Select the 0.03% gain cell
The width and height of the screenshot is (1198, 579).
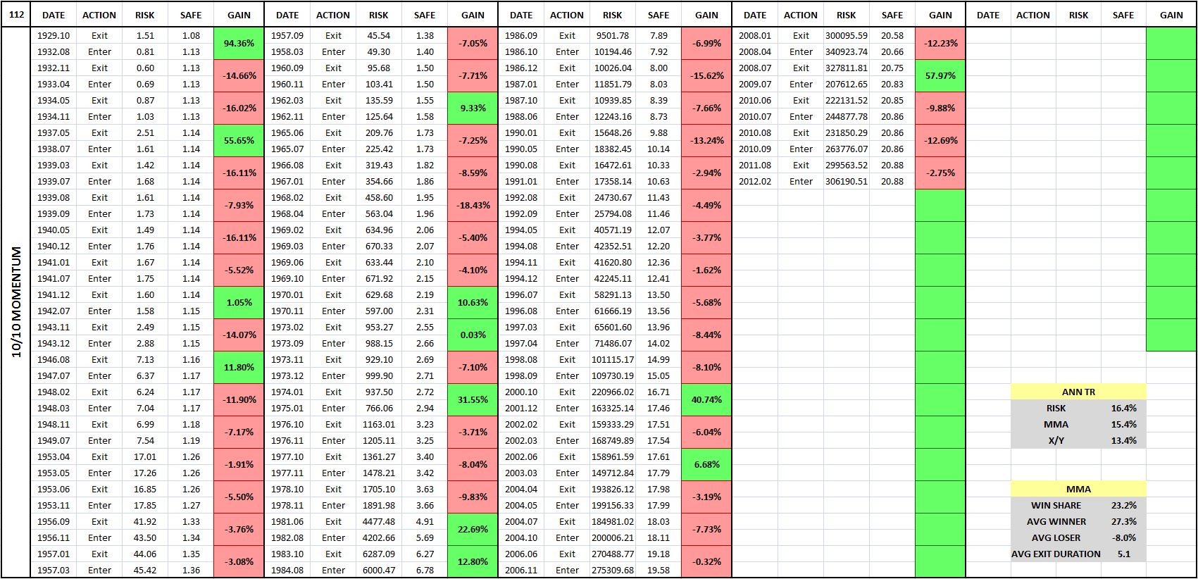[x=473, y=335]
